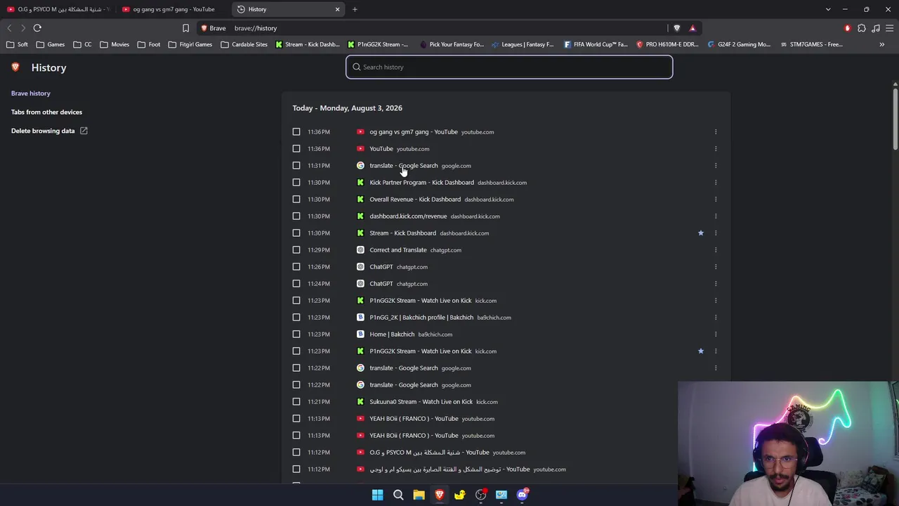Go back with the browser back arrow

(x=9, y=28)
